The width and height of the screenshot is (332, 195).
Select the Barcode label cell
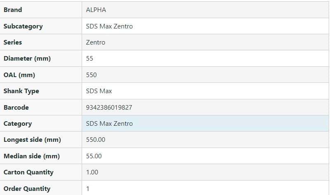point(16,108)
